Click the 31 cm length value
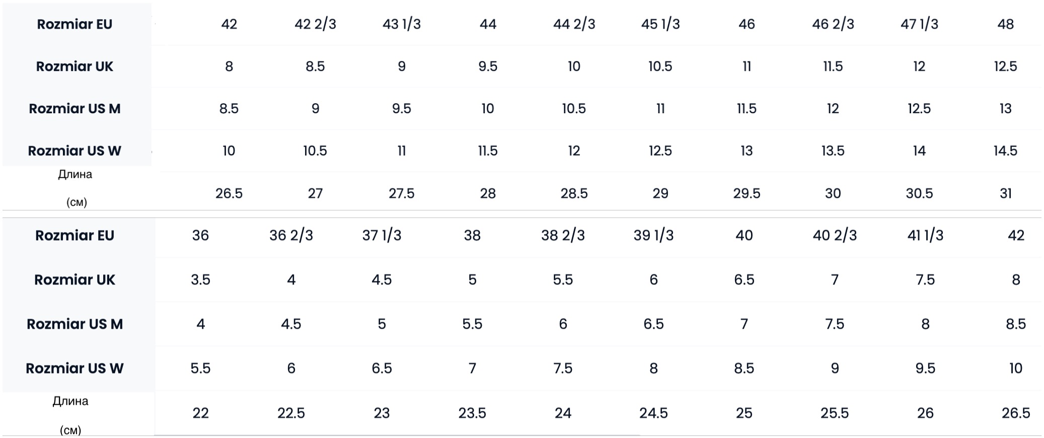 point(1005,193)
